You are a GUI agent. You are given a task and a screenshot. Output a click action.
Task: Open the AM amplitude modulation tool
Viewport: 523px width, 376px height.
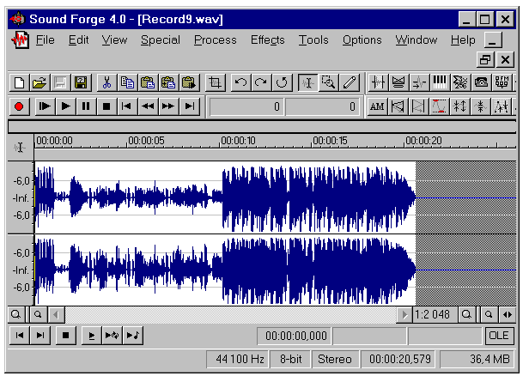point(377,106)
